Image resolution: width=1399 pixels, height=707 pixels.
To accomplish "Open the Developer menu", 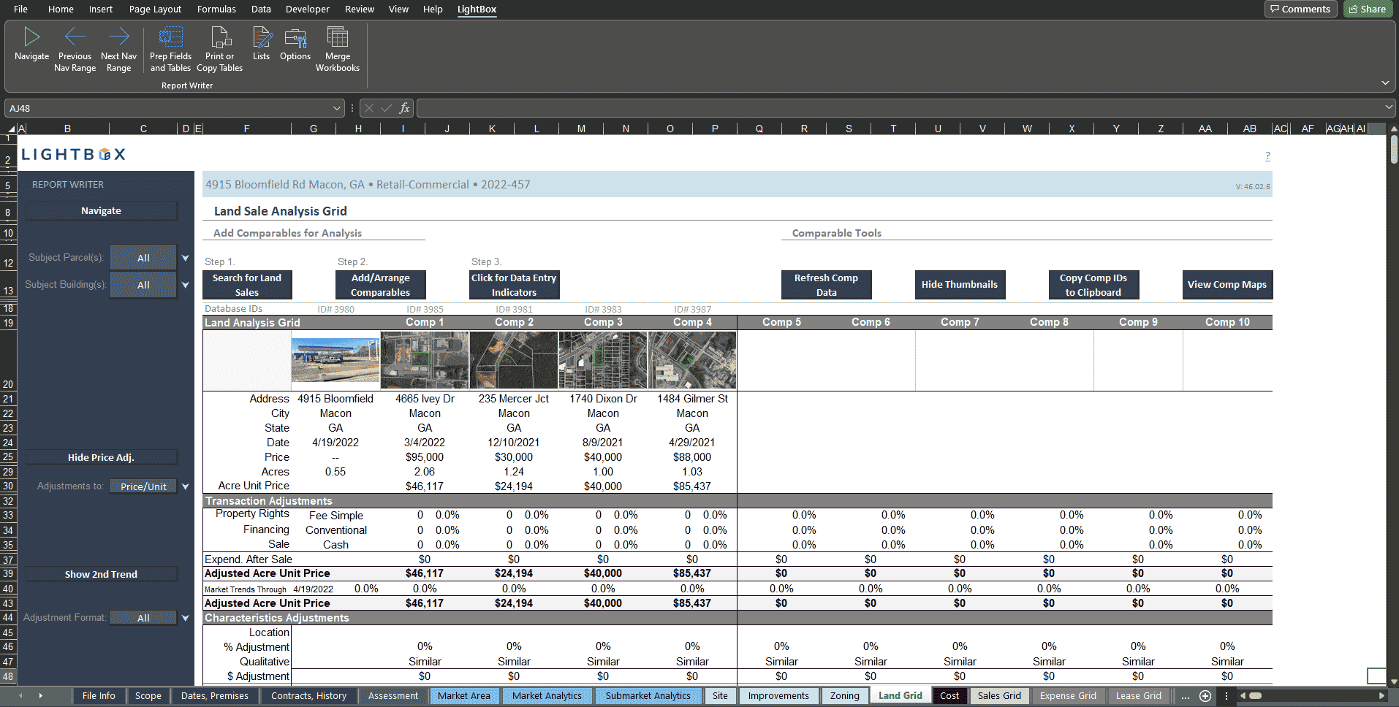I will pos(307,9).
